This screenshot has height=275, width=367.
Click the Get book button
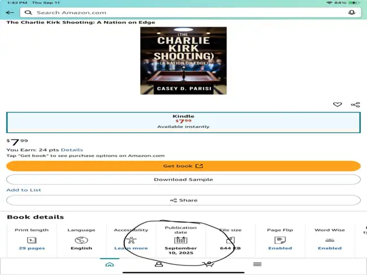click(183, 166)
